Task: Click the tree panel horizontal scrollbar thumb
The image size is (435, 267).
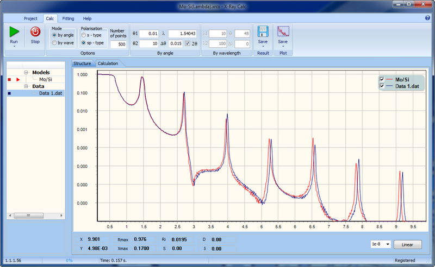Action: (29, 215)
